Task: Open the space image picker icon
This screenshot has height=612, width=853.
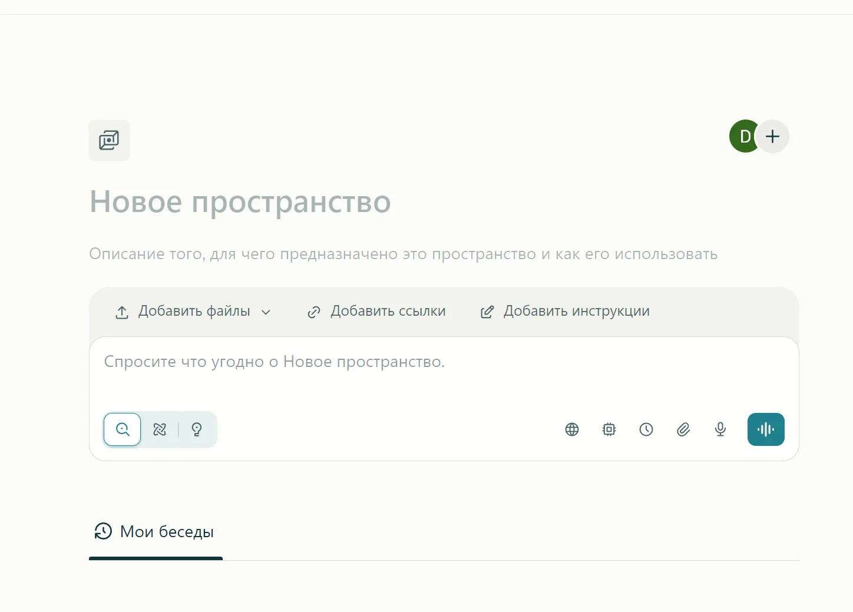Action: click(x=109, y=140)
